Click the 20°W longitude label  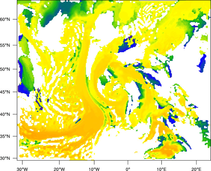pos(59,169)
